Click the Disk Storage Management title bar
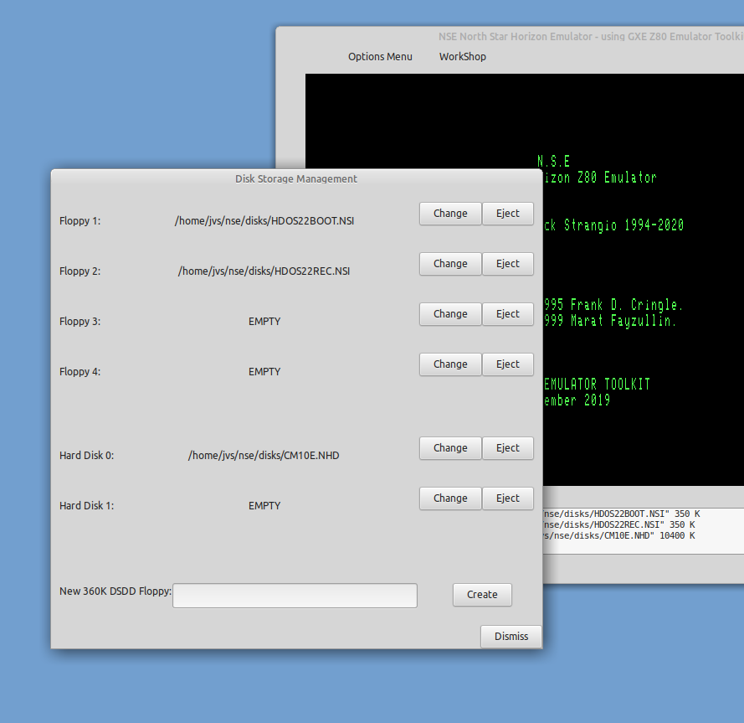This screenshot has width=744, height=723. (x=296, y=178)
